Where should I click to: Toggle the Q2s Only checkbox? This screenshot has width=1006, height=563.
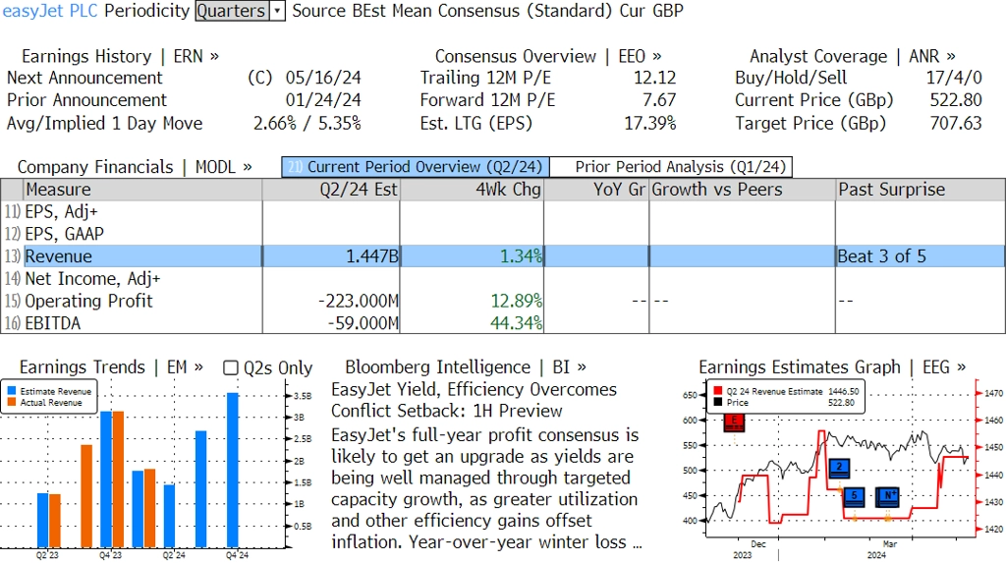(x=230, y=367)
